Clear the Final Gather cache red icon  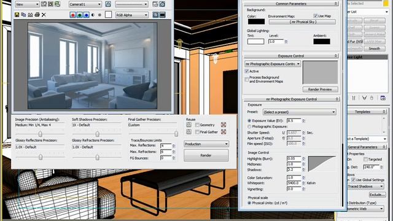click(224, 132)
